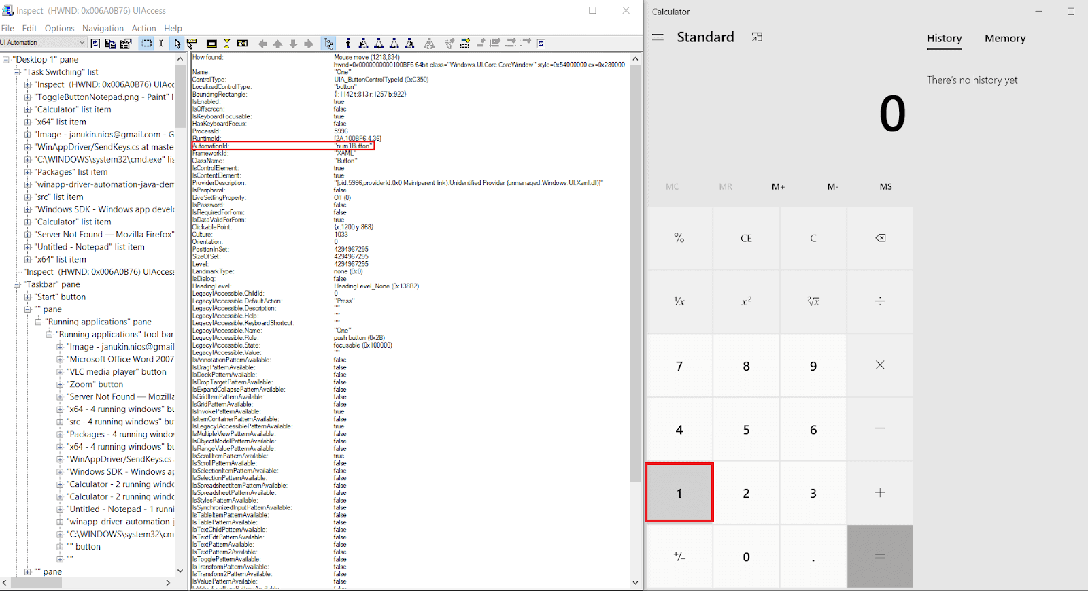
Task: Click the ClickablePoint property row
Action: point(283,227)
